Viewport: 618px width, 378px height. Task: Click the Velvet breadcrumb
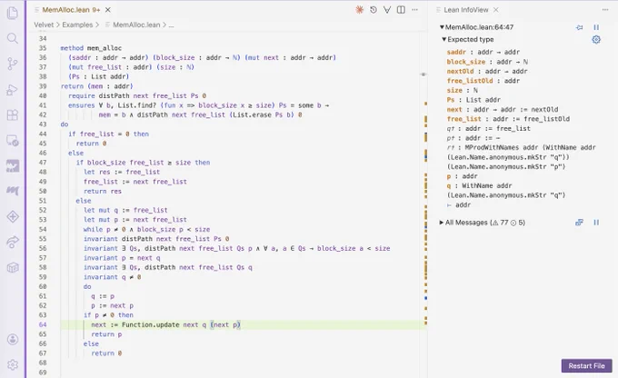click(44, 25)
